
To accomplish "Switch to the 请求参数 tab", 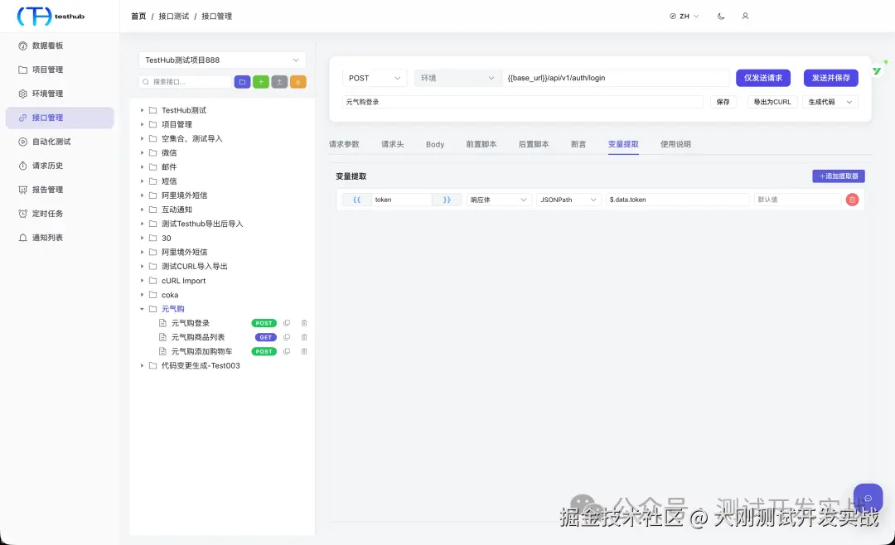I will click(x=344, y=144).
